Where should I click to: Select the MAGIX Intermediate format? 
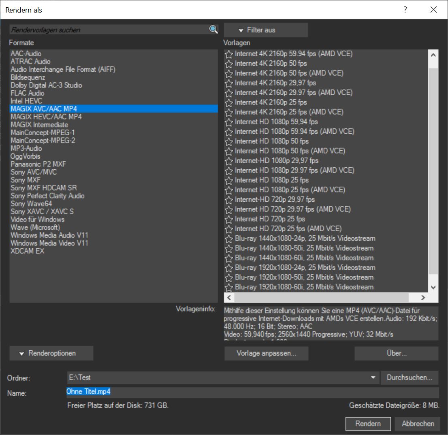click(114, 125)
